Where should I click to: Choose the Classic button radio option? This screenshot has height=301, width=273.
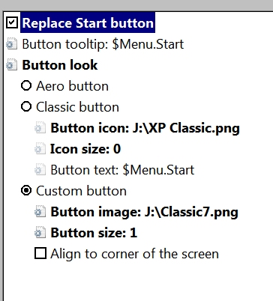coord(26,106)
